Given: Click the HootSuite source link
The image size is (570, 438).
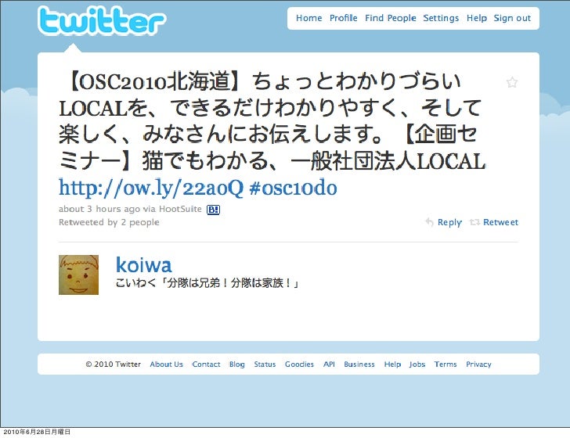Looking at the screenshot, I should click(180, 209).
